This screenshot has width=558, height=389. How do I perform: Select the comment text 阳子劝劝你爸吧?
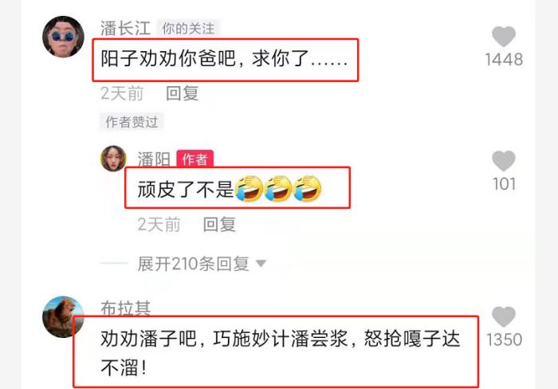click(x=168, y=58)
